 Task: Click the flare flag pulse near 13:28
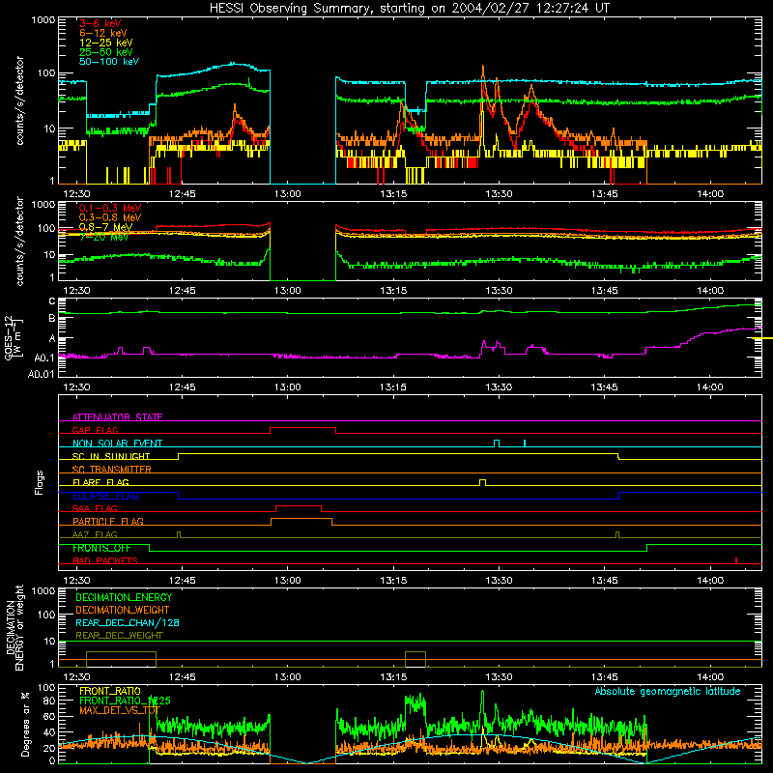click(482, 482)
